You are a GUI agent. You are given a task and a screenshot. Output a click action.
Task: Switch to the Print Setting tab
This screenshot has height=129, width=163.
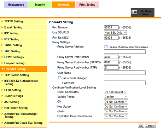87,5
